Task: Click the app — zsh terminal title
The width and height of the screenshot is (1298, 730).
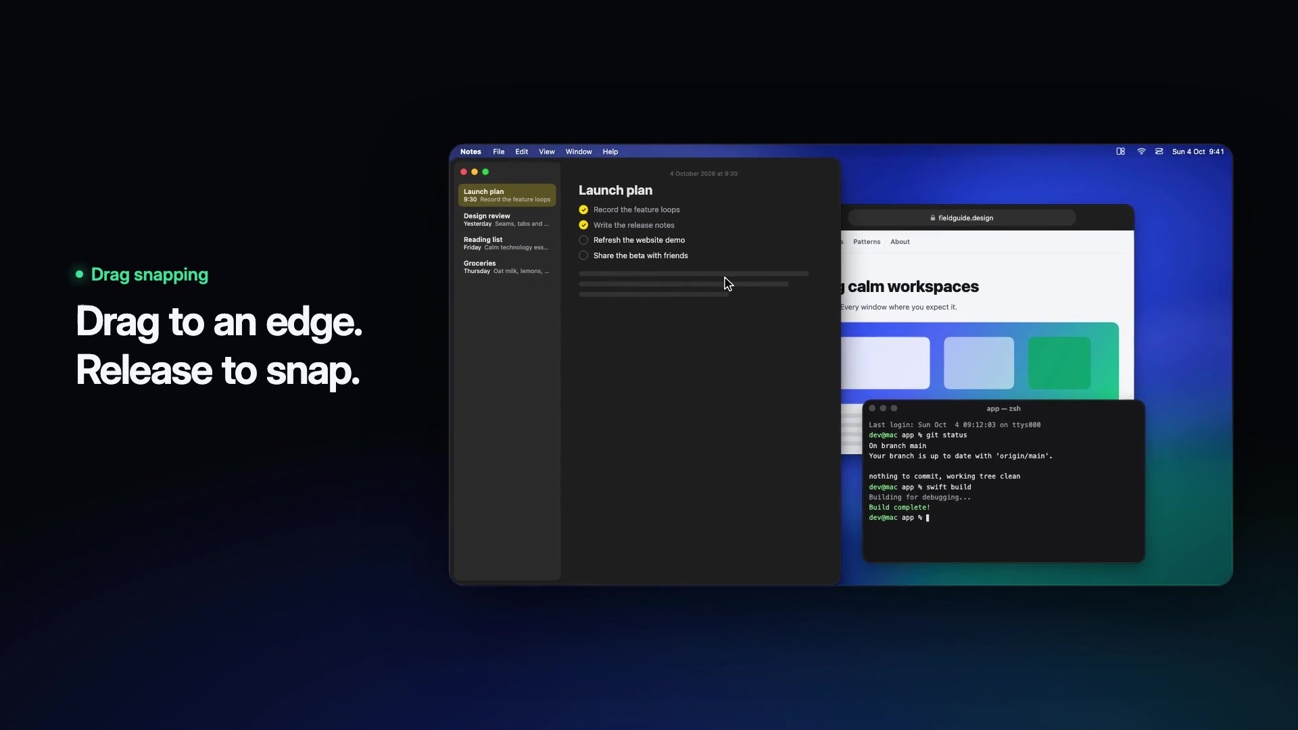Action: tap(1003, 409)
